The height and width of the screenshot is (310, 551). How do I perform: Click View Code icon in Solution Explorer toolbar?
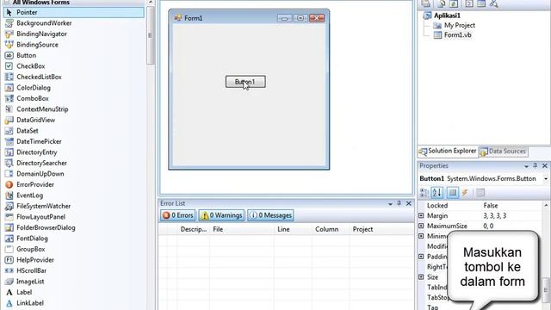coord(469,3)
